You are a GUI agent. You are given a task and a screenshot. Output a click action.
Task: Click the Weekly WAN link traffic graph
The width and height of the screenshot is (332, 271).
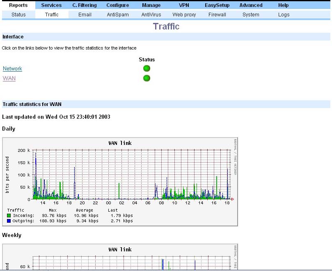click(x=120, y=257)
